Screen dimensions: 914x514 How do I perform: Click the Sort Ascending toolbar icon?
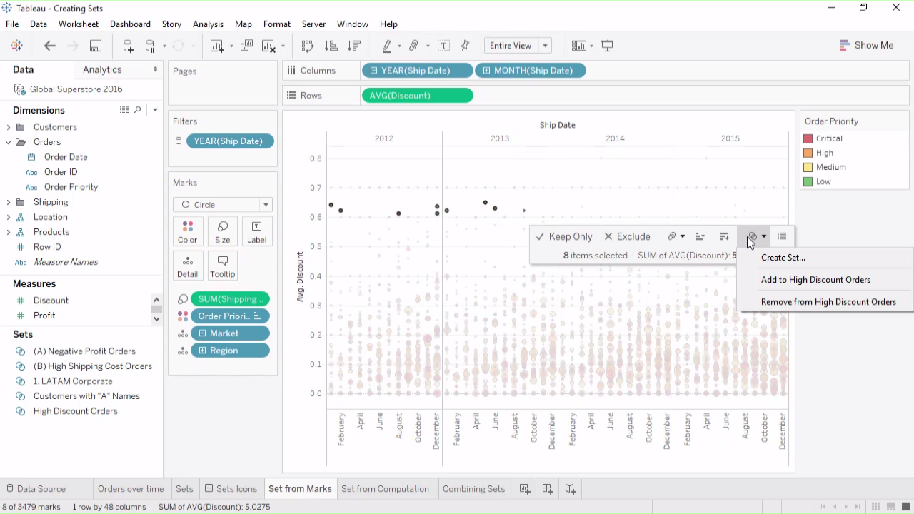tap(331, 46)
